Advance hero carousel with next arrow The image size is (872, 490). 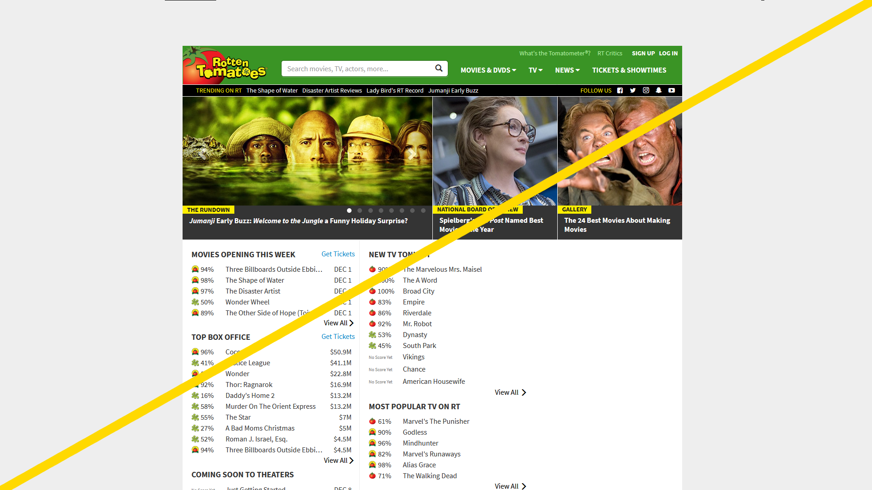pyautogui.click(x=411, y=154)
